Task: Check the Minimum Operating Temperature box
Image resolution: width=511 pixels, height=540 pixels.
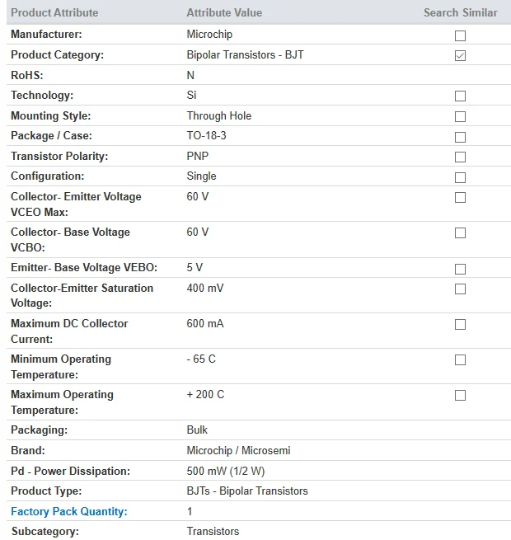Action: (460, 359)
